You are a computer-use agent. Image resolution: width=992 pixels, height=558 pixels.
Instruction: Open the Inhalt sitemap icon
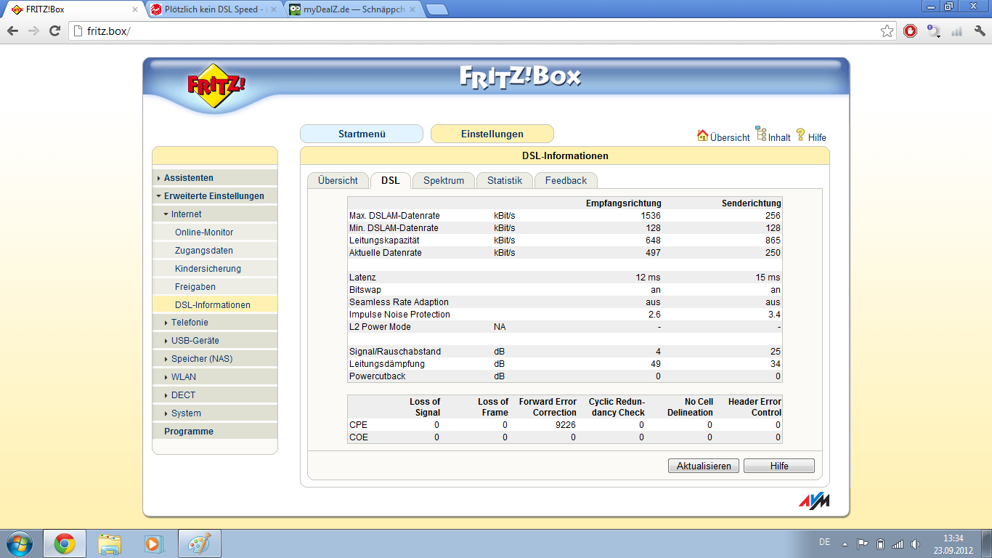[x=761, y=134]
